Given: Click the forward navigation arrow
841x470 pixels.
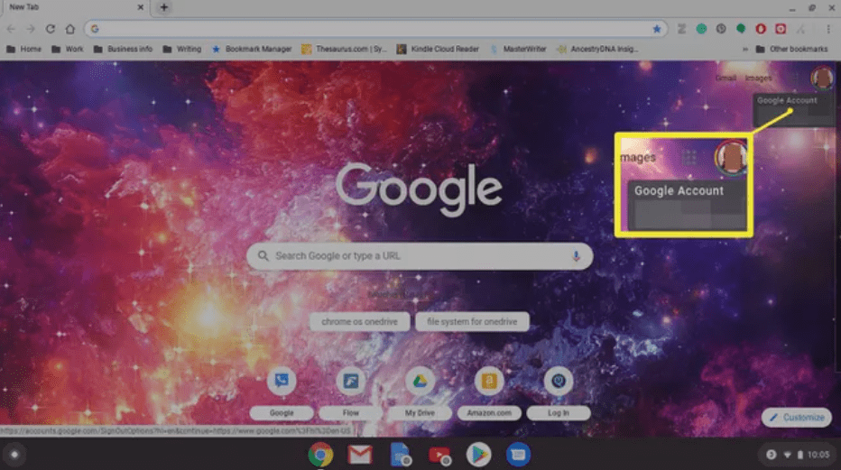Looking at the screenshot, I should (x=31, y=29).
